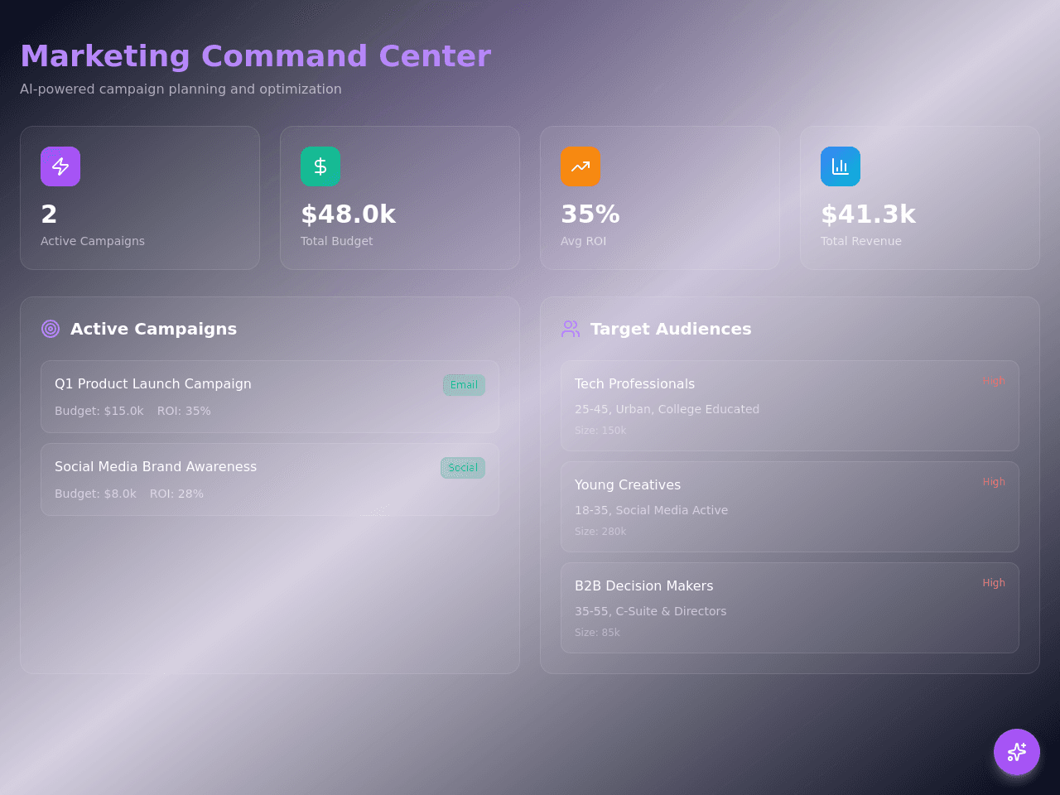
Task: Click the Active Campaigns section heading
Action: tap(153, 329)
